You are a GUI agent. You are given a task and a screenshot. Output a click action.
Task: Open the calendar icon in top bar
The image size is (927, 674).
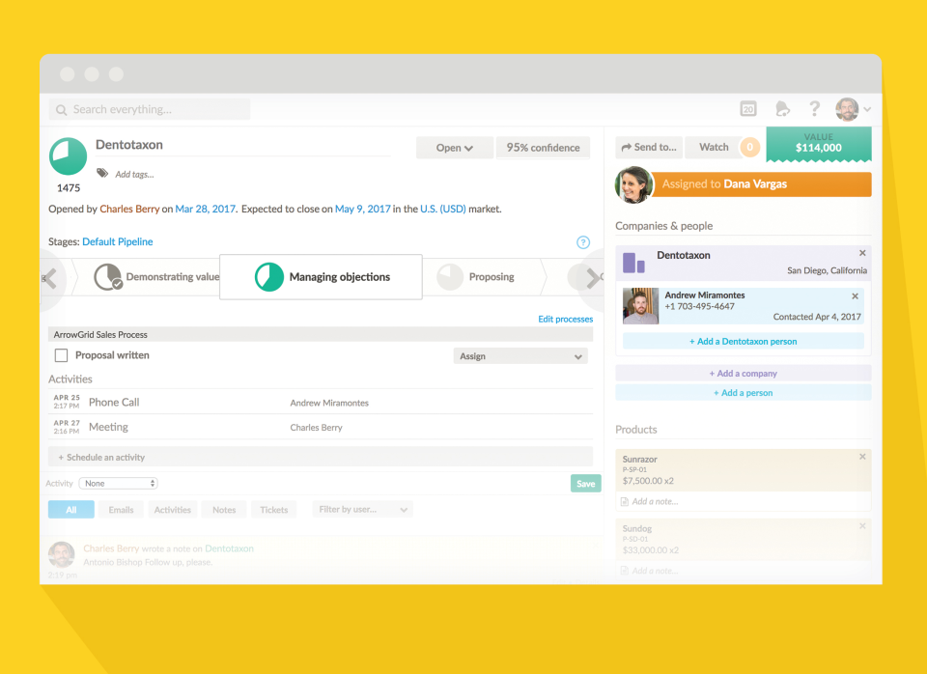click(x=747, y=109)
